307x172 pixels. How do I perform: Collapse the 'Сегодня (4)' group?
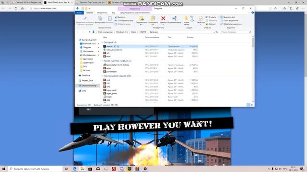point(102,43)
